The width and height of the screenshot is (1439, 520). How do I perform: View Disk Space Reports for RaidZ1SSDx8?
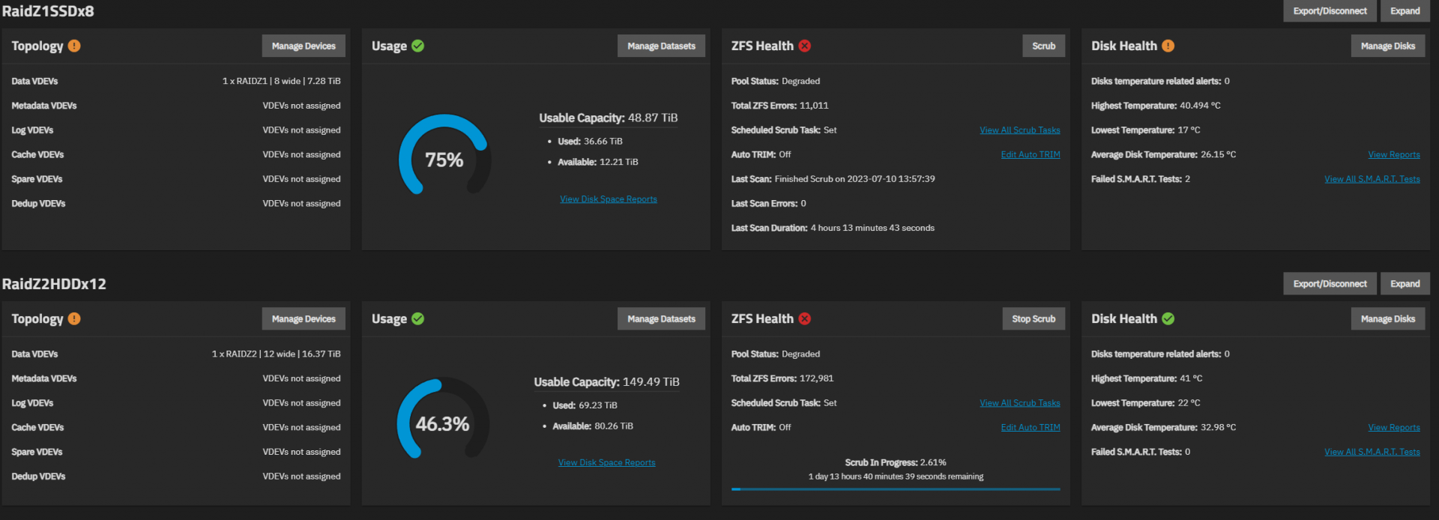point(609,199)
